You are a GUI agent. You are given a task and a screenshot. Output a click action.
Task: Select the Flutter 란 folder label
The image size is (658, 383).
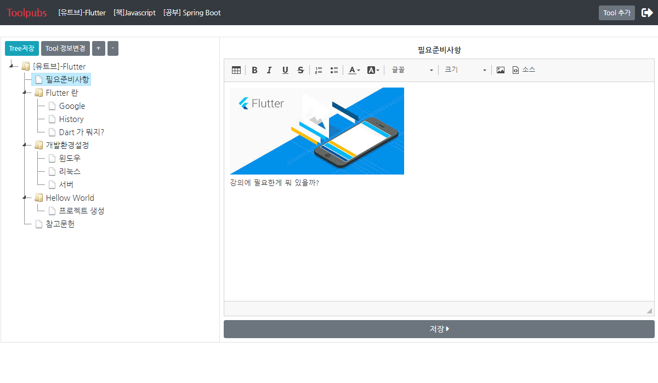[62, 93]
